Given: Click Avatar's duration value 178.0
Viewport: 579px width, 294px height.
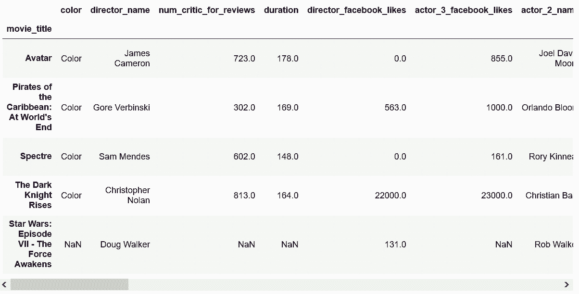Looking at the screenshot, I should [288, 59].
